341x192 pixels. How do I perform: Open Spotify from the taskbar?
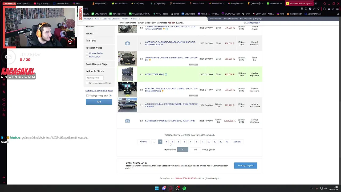(x=184, y=189)
